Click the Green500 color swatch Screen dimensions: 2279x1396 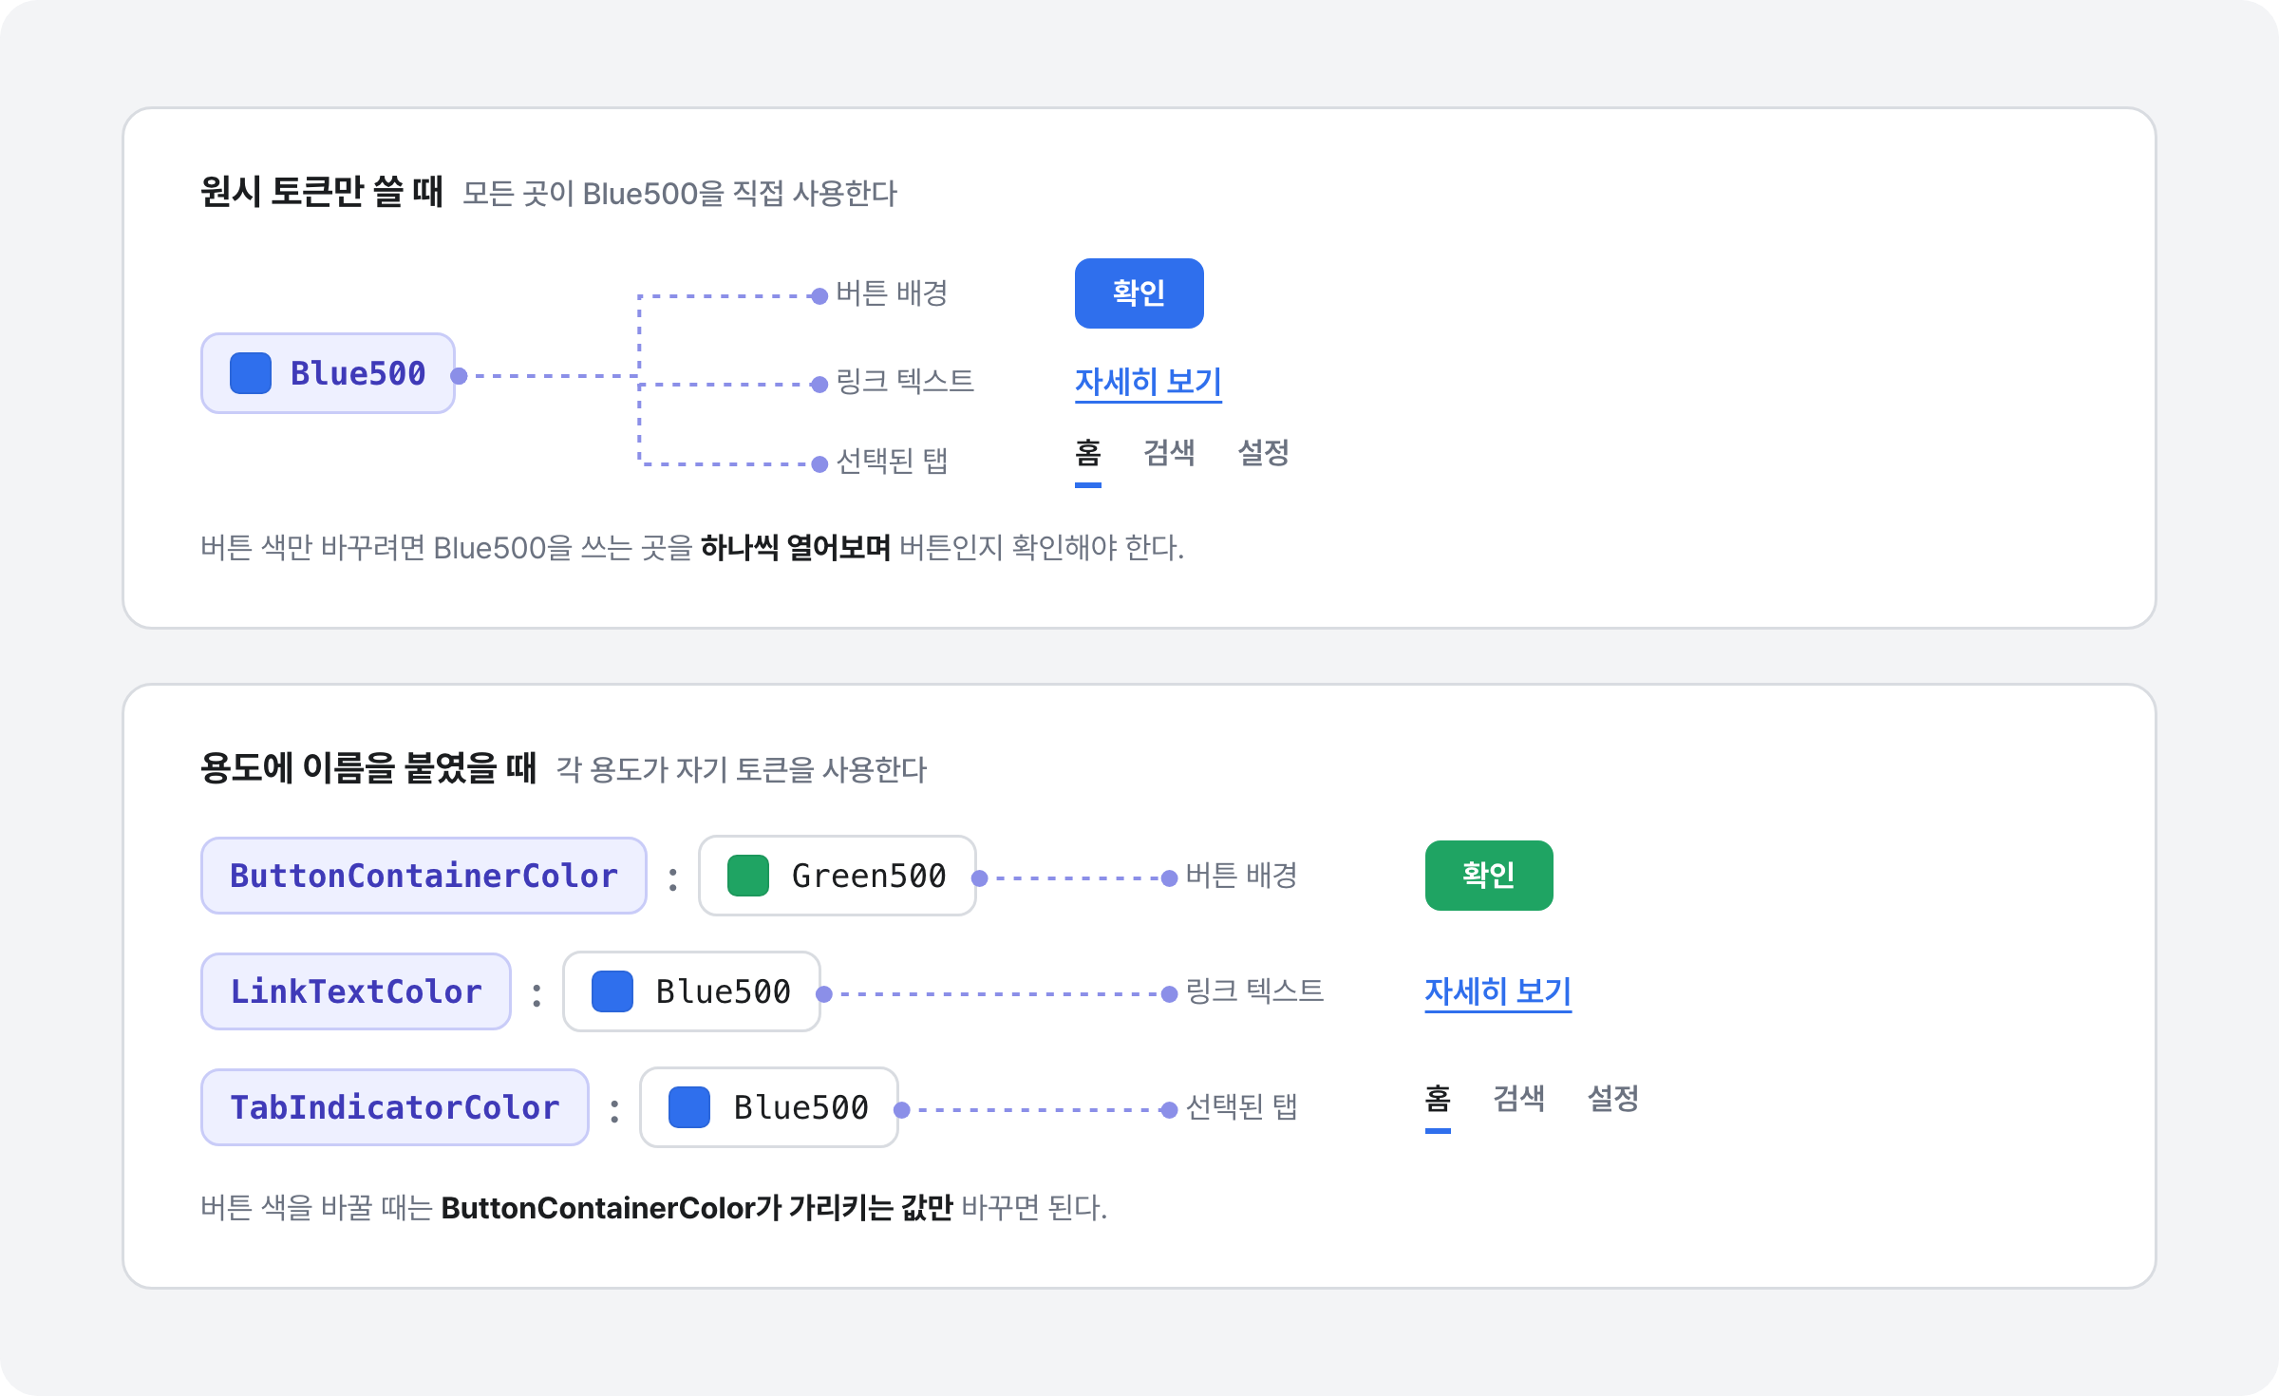tap(748, 876)
